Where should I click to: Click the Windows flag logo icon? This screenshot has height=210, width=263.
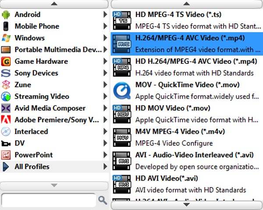[6, 38]
